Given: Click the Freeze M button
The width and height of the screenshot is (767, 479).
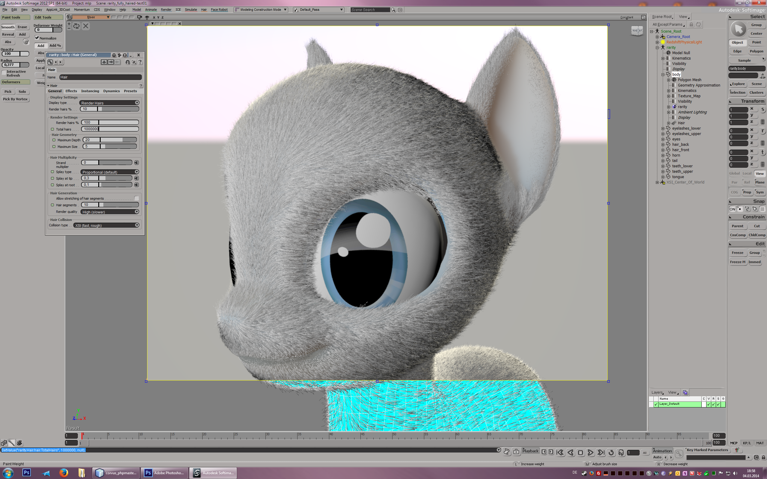Looking at the screenshot, I should coord(738,262).
